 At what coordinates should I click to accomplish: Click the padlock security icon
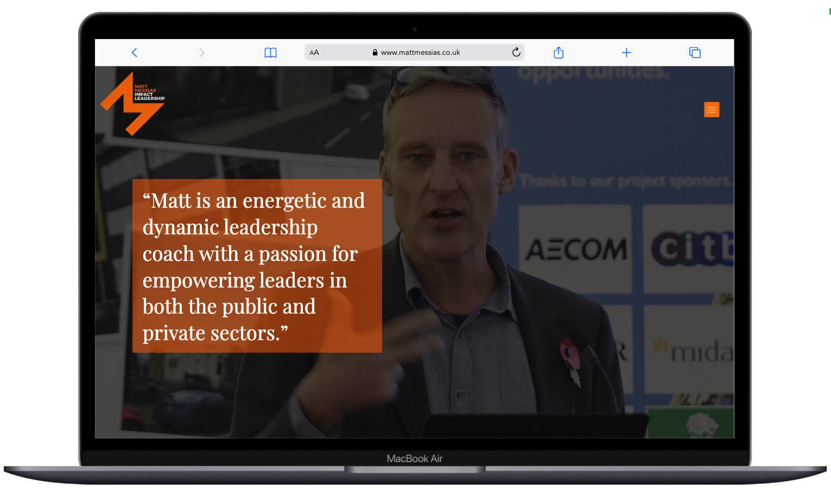(x=375, y=53)
